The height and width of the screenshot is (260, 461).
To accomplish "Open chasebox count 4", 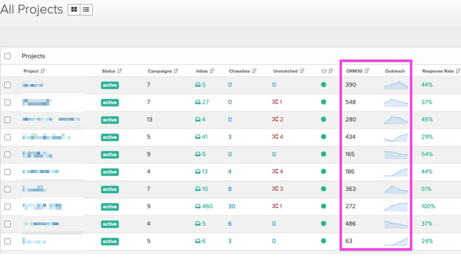I will click(230, 172).
